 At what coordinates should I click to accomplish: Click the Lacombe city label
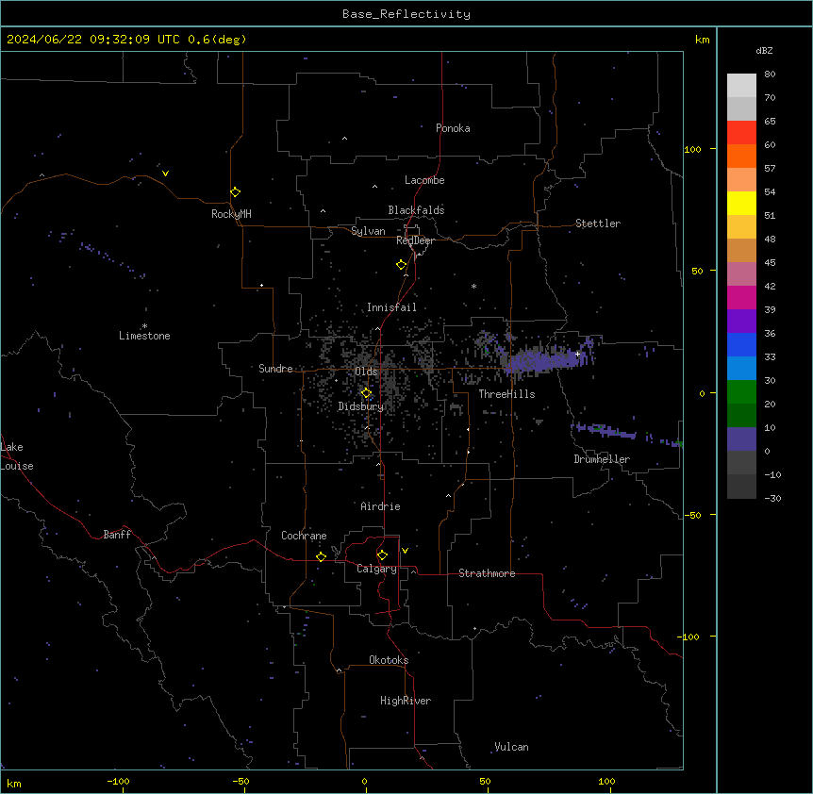click(424, 180)
